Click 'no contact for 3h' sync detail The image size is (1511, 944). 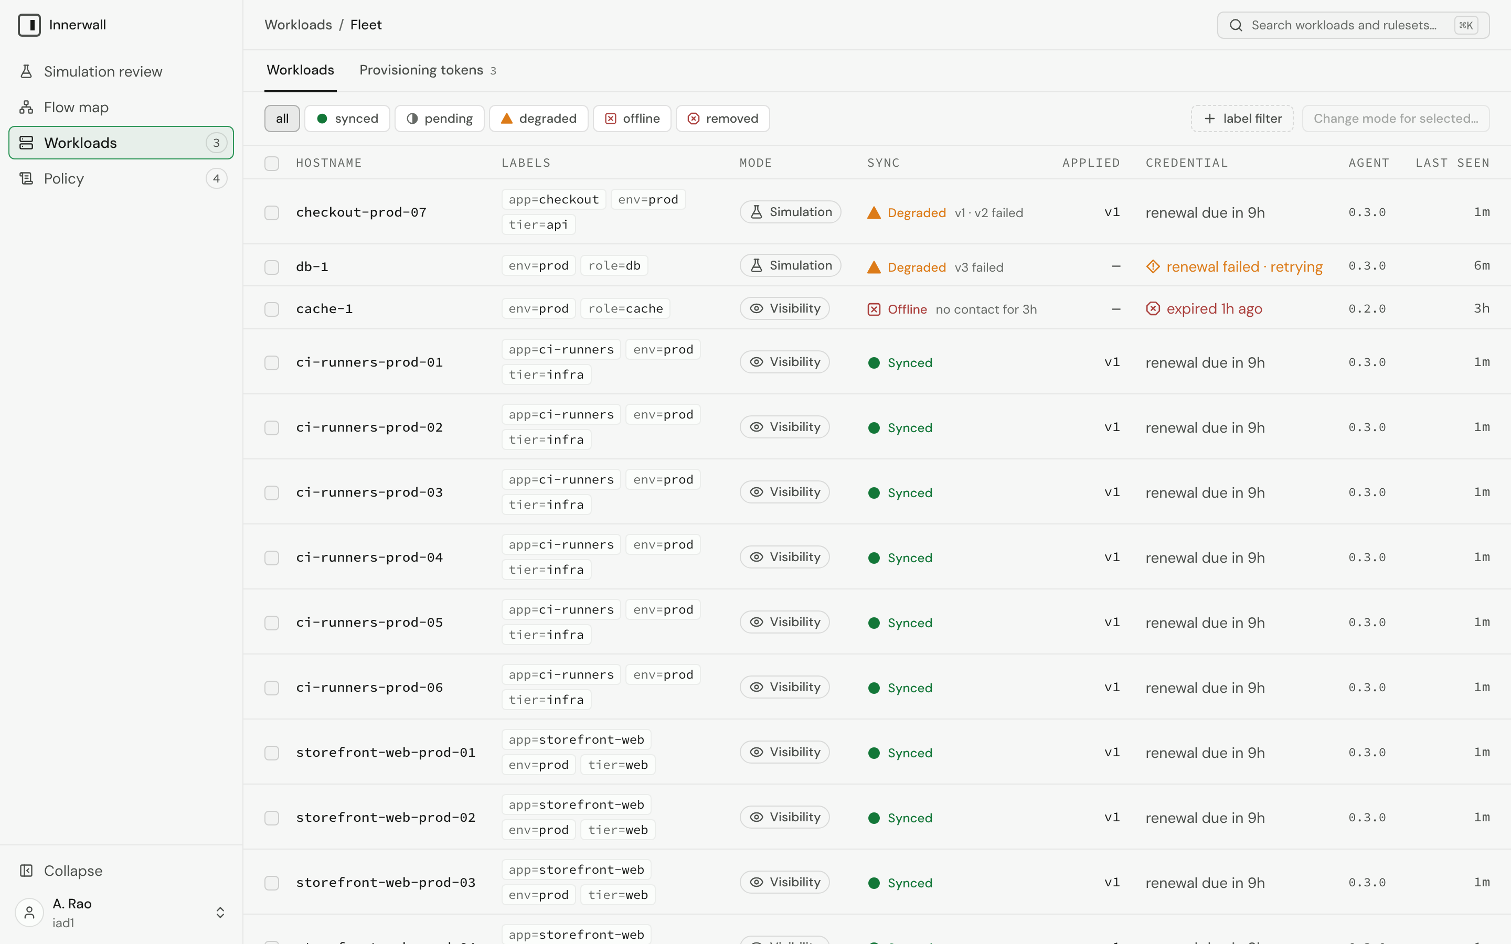986,309
